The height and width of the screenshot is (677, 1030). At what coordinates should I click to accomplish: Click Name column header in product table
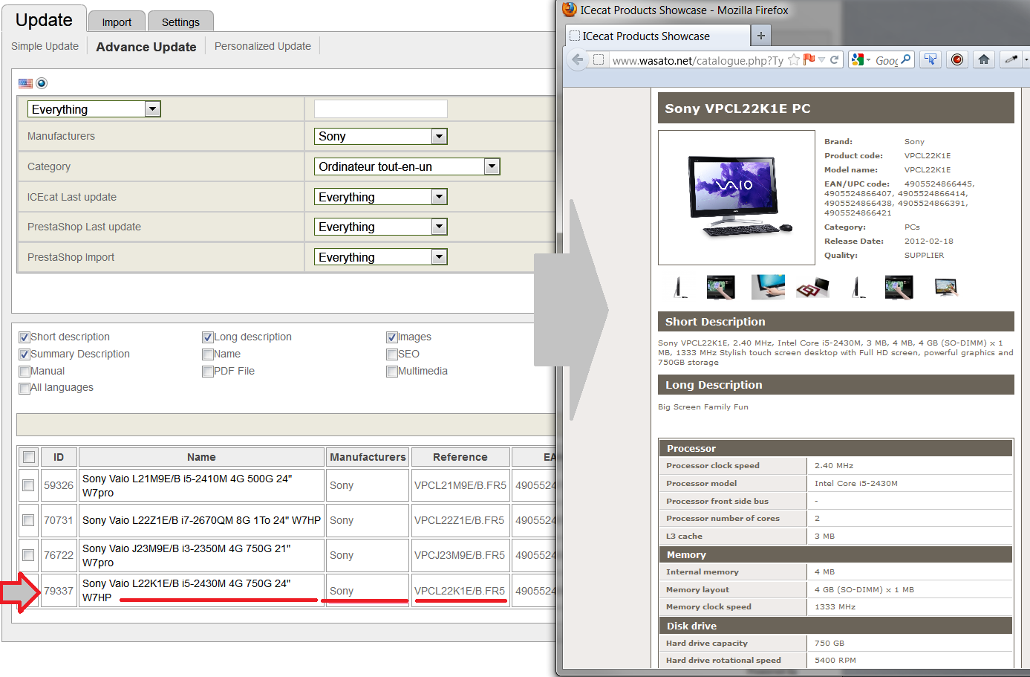pos(201,457)
